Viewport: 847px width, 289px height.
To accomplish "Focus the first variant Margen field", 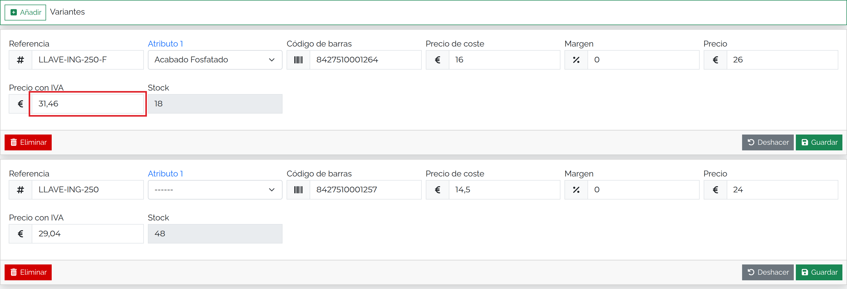I will (644, 60).
